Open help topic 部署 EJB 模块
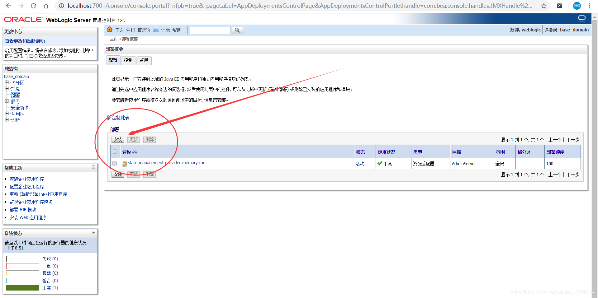The width and height of the screenshot is (598, 298). (x=23, y=210)
